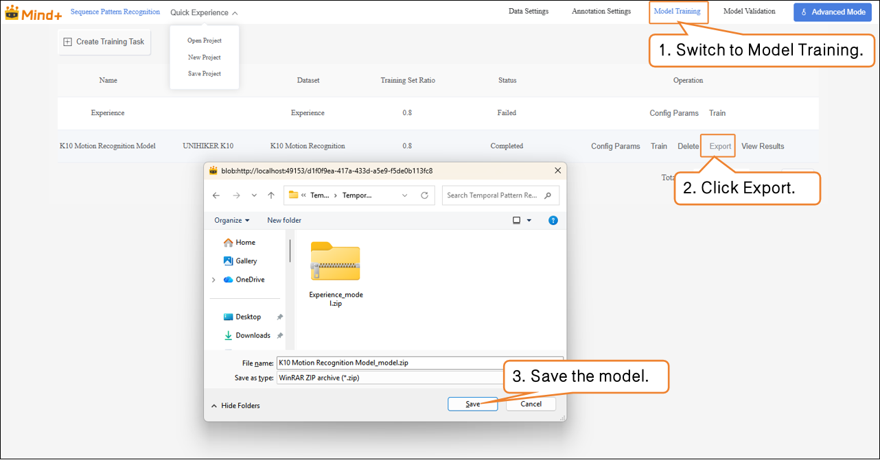
Task: Click View Results for K10 model
Action: [x=762, y=146]
